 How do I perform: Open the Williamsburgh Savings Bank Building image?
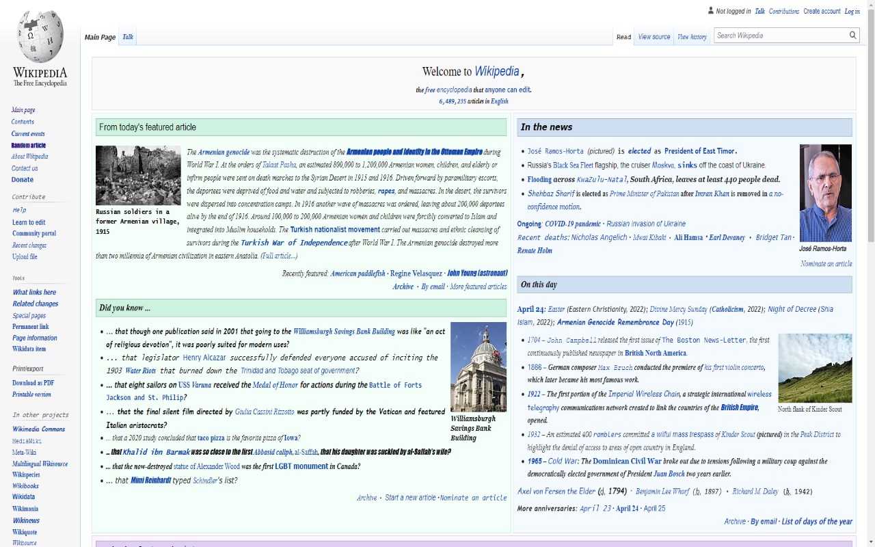(x=479, y=366)
